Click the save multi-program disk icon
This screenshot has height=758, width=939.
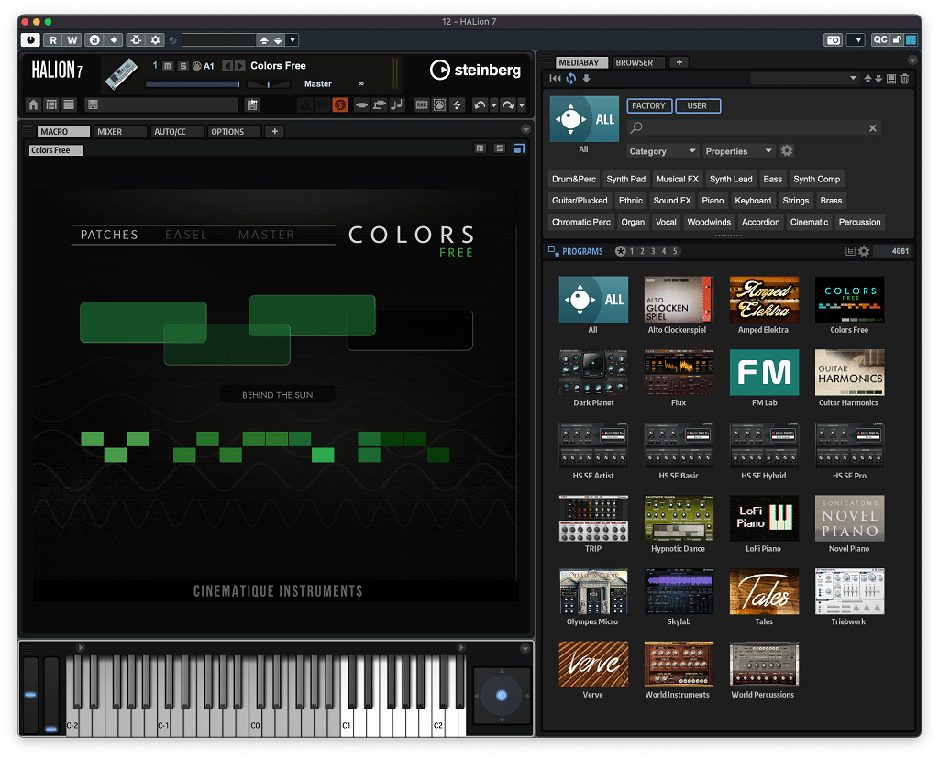click(x=93, y=104)
